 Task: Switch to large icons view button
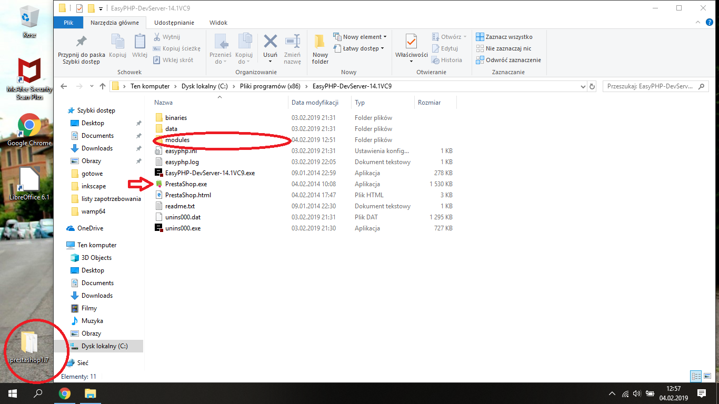[706, 376]
